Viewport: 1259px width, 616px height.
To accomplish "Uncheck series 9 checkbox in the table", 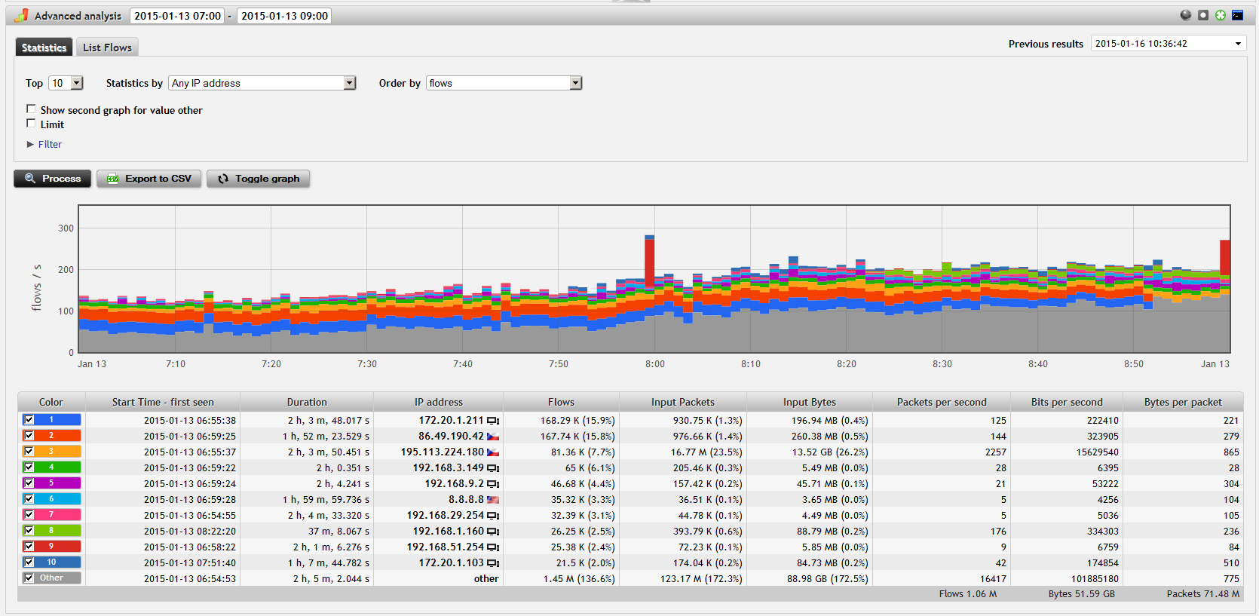I will (29, 546).
